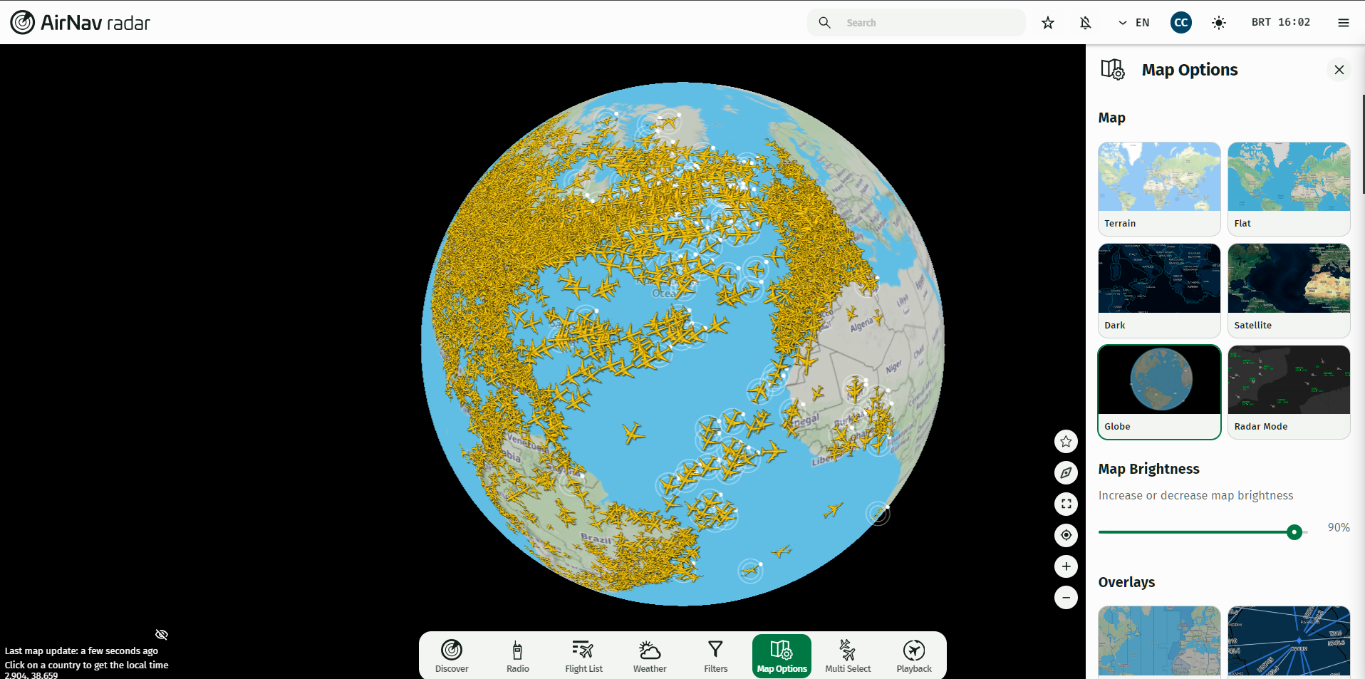The image size is (1365, 679).
Task: Open the Filters panel
Action: pos(715,655)
